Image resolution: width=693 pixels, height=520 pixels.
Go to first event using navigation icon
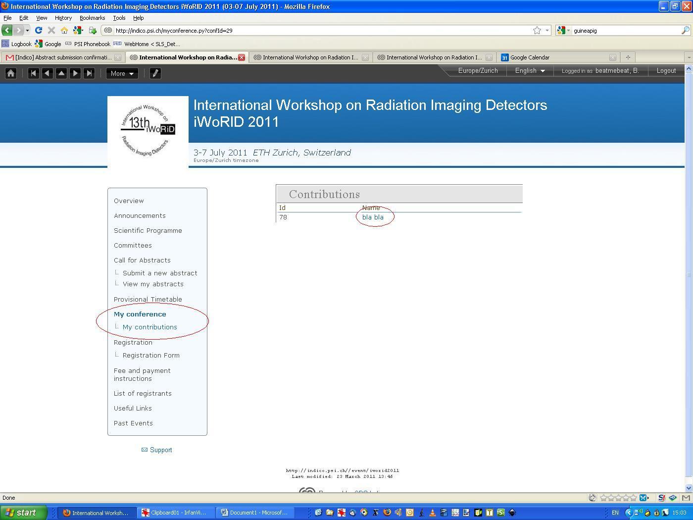tap(34, 73)
